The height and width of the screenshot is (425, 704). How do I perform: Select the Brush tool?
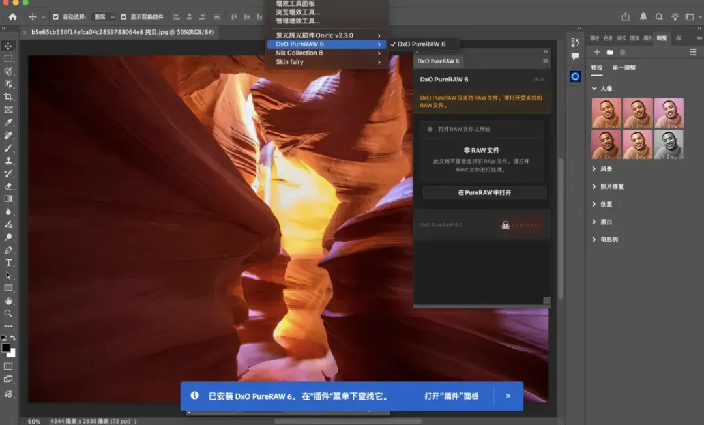pos(8,148)
